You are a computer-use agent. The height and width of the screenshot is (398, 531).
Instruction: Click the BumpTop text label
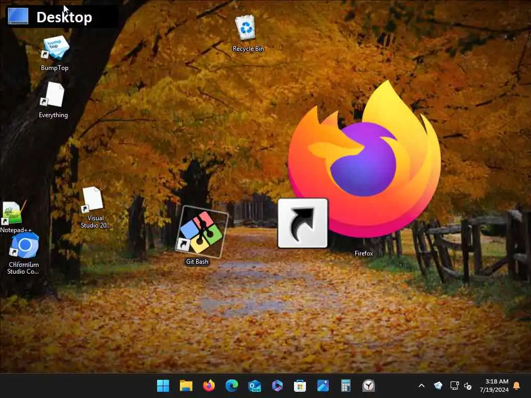[54, 68]
